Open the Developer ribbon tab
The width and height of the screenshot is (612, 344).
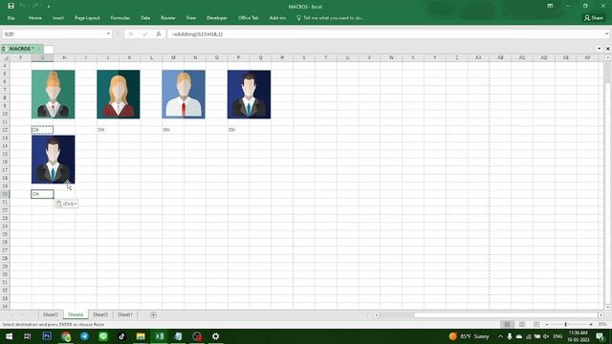217,18
